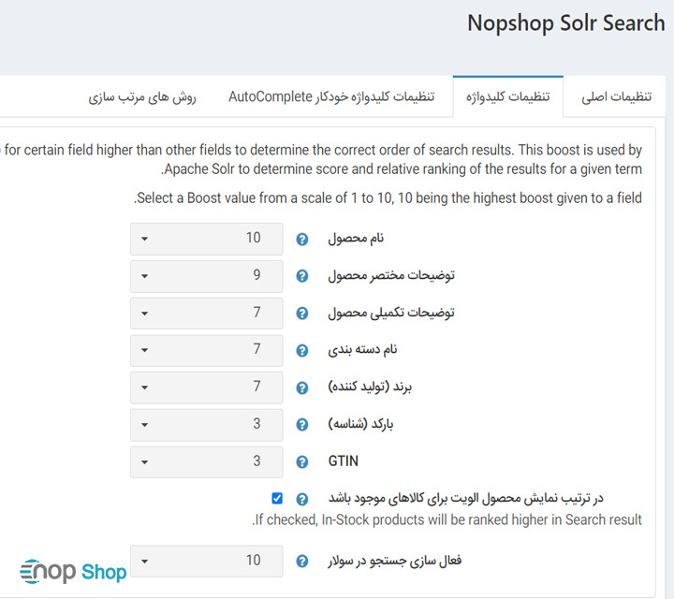Select the تنظیمات کلیدواژه tab
Image resolution: width=674 pixels, height=599 pixels.
508,96
